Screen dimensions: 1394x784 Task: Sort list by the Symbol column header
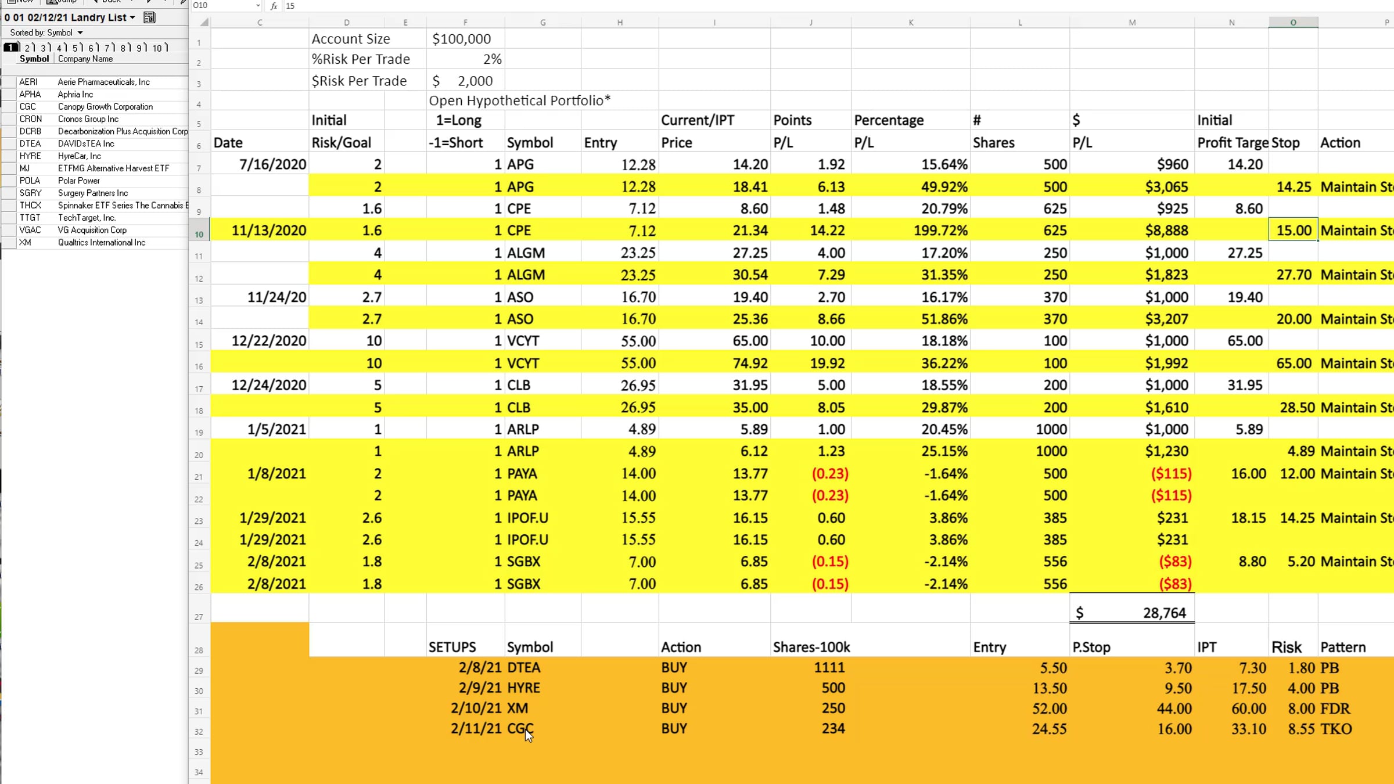[x=34, y=59]
